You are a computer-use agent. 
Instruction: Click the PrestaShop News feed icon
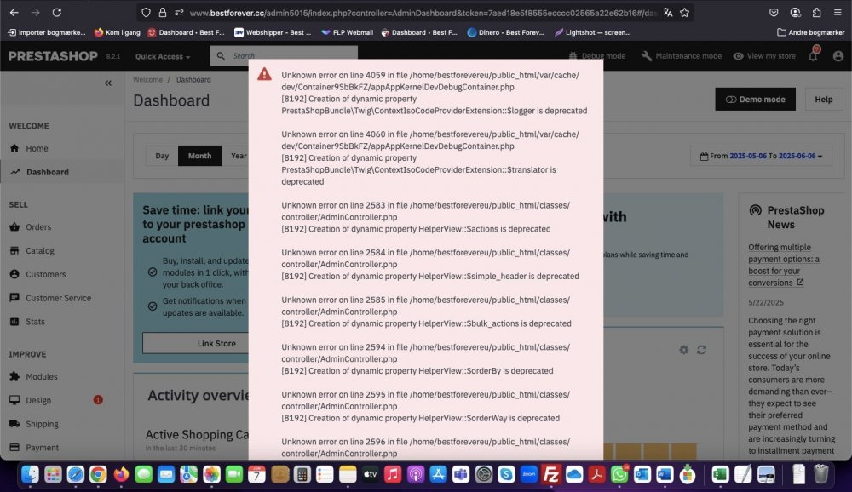[755, 210]
